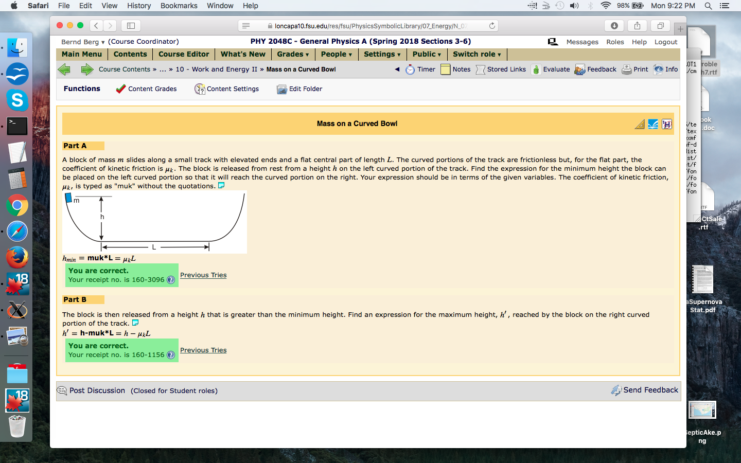Viewport: 741px width, 463px height.
Task: Click Safari share button
Action: coord(637,26)
